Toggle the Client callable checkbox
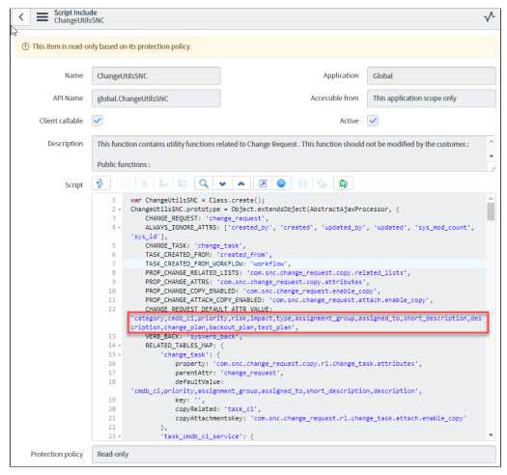The image size is (507, 475). click(98, 121)
